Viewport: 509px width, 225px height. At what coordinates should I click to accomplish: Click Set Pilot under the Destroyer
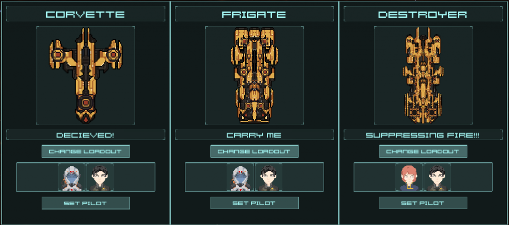[423, 203]
